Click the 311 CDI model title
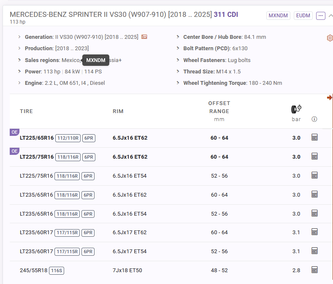This screenshot has height=284, width=333. tap(226, 14)
